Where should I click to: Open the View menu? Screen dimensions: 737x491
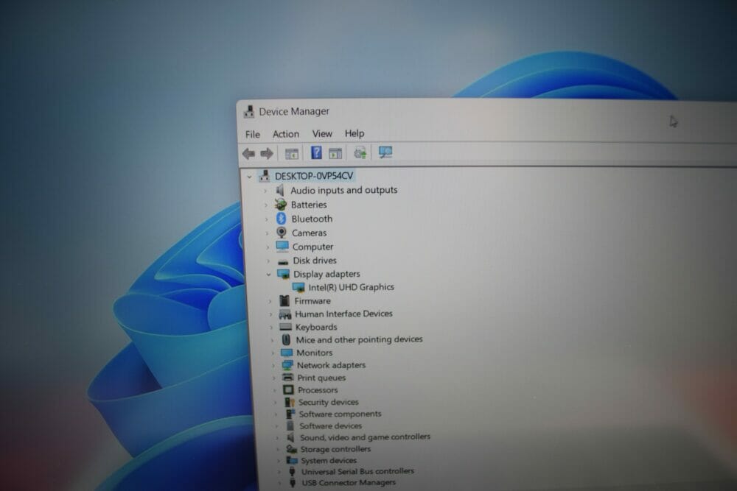point(322,134)
